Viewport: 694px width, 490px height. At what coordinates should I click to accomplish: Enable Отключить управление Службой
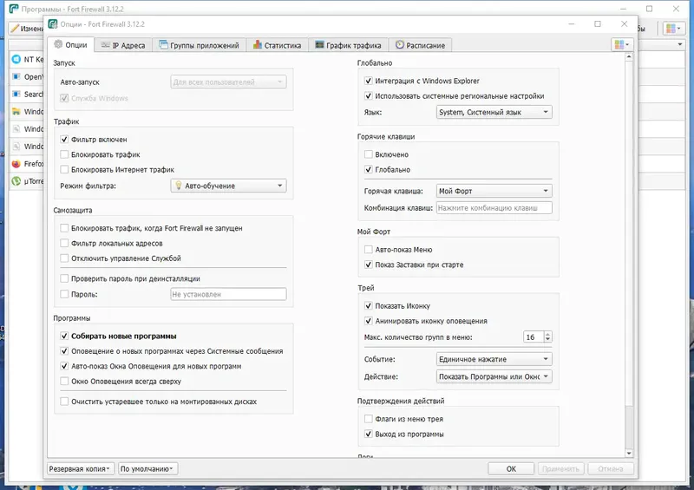(64, 258)
